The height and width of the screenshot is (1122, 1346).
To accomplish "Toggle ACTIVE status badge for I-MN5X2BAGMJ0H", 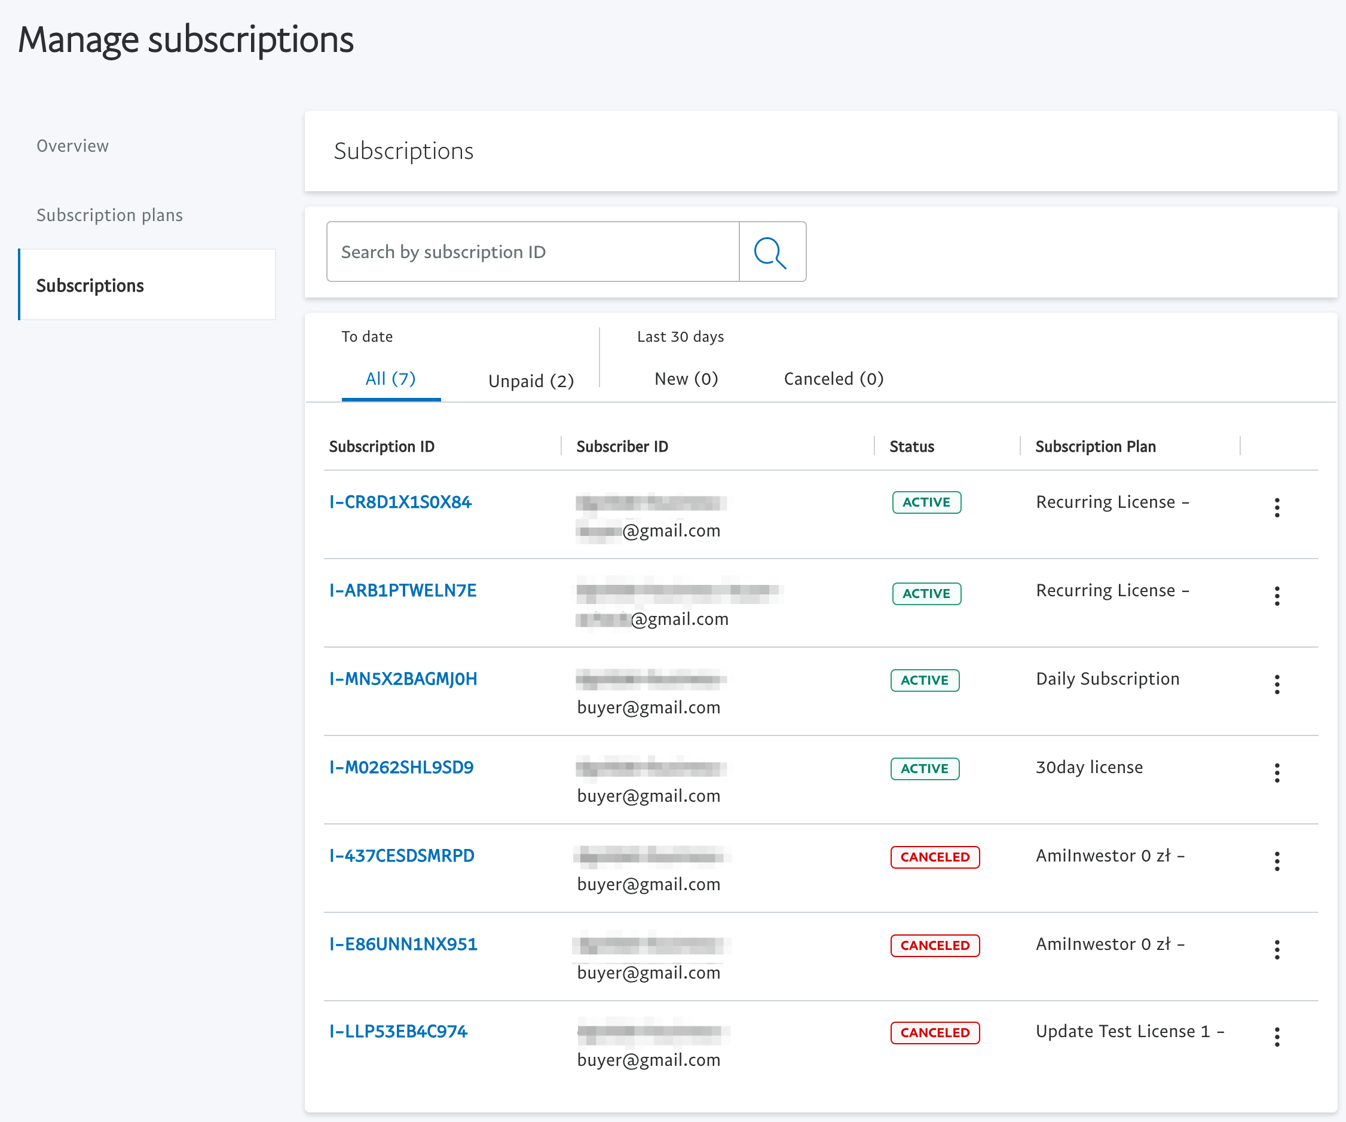I will point(926,678).
